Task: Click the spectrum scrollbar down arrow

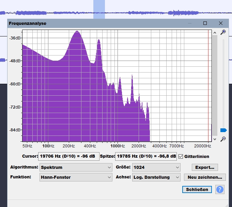Action: 215,139
